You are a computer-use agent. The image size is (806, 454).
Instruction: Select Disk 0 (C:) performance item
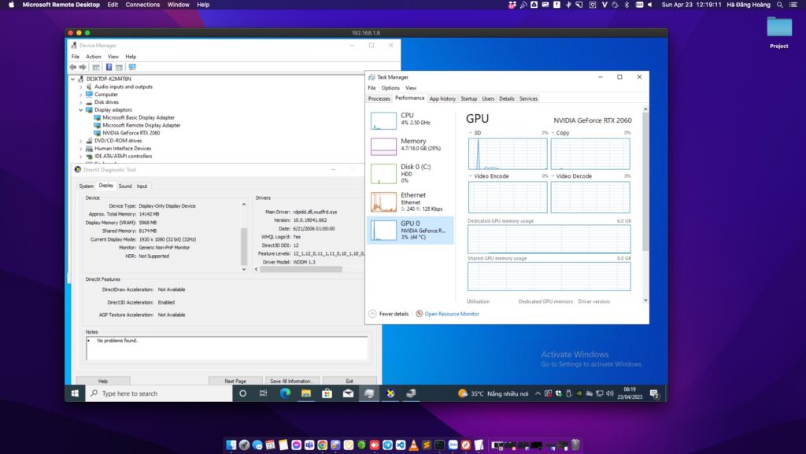click(x=410, y=174)
